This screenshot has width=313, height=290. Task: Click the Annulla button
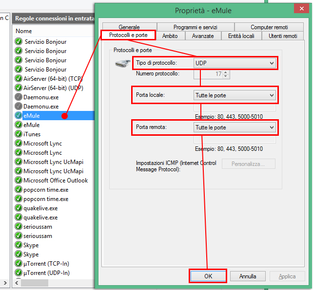(x=248, y=276)
